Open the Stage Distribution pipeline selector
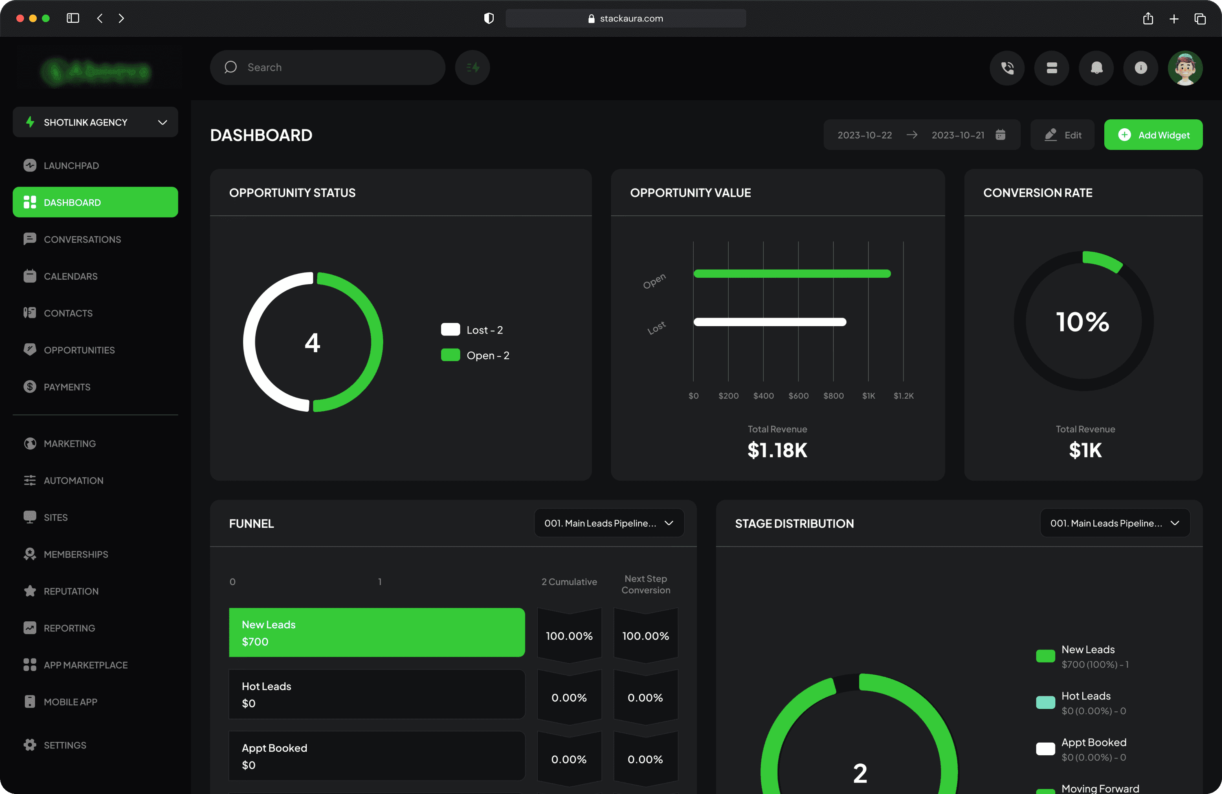 (x=1114, y=523)
